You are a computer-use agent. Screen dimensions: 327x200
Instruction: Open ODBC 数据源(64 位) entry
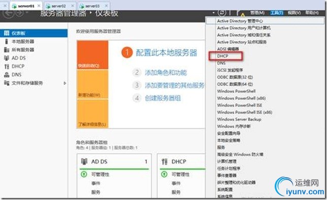(x=265, y=84)
